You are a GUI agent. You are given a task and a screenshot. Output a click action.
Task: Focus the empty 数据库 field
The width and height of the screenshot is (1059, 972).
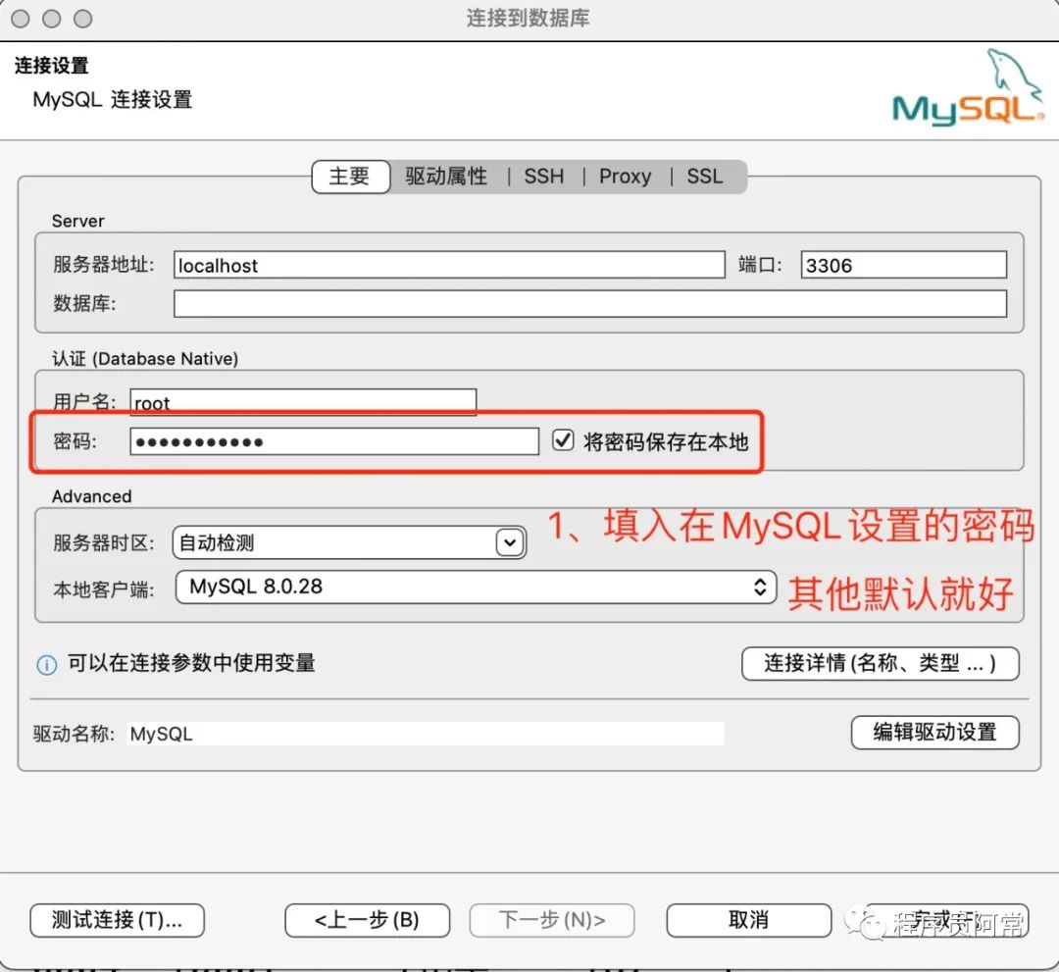coord(589,303)
